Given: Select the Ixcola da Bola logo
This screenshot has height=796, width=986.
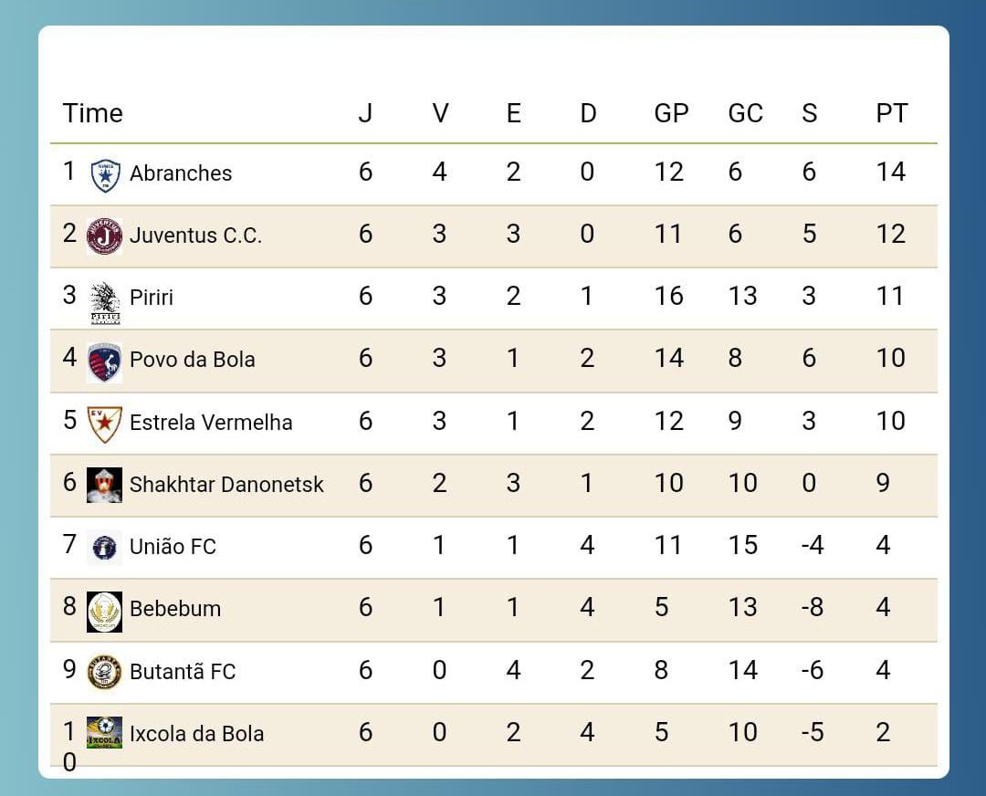Looking at the screenshot, I should (x=104, y=732).
